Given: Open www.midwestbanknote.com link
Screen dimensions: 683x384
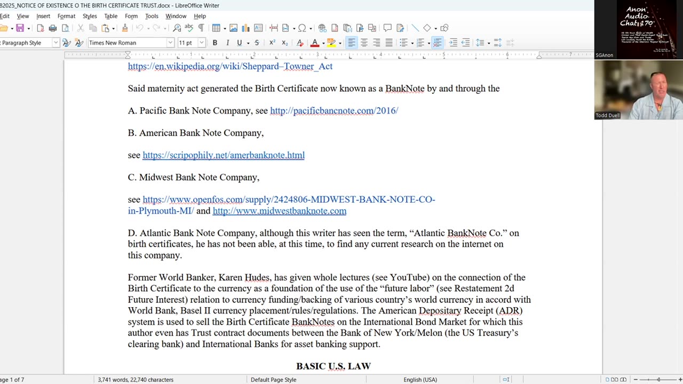Looking at the screenshot, I should point(280,211).
